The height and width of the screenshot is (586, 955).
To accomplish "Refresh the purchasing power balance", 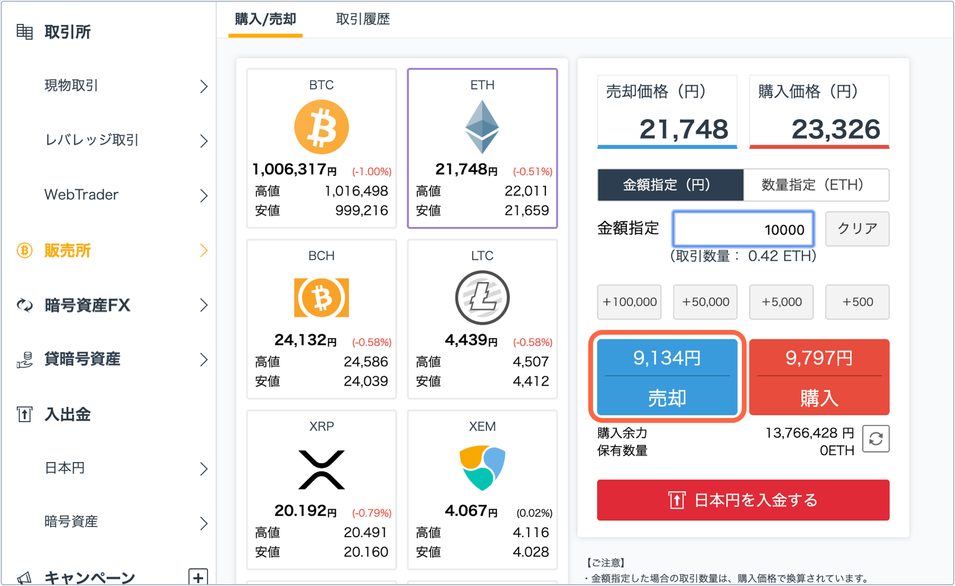I will 876,439.
